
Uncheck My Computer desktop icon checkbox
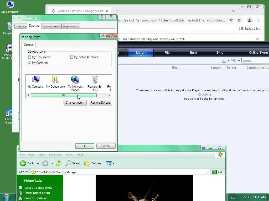(29, 63)
